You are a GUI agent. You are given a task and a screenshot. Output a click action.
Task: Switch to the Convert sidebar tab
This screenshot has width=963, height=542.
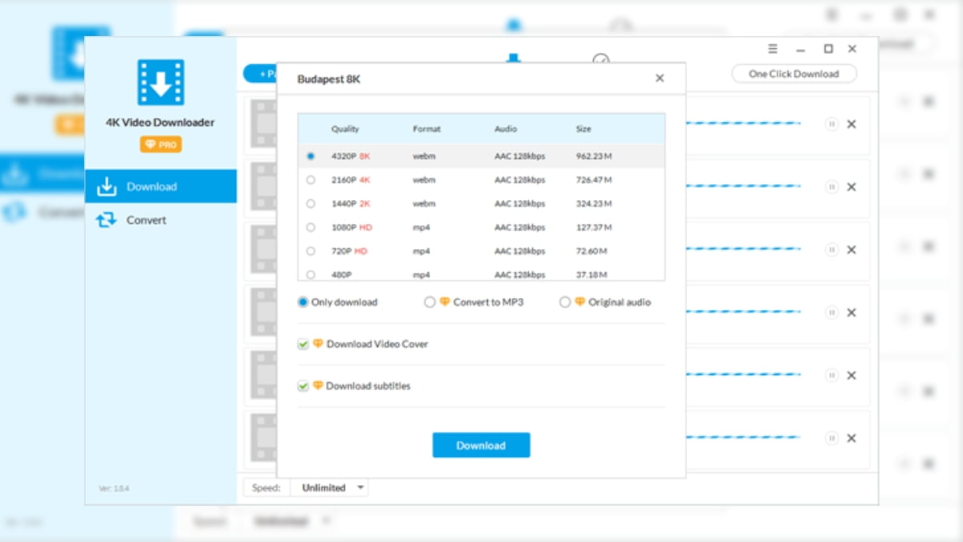146,220
